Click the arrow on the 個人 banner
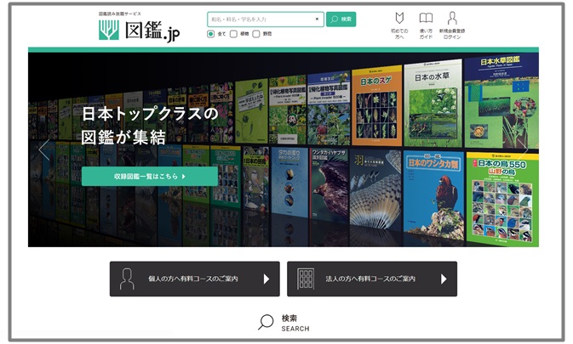Image resolution: width=573 pixels, height=344 pixels. point(266,279)
